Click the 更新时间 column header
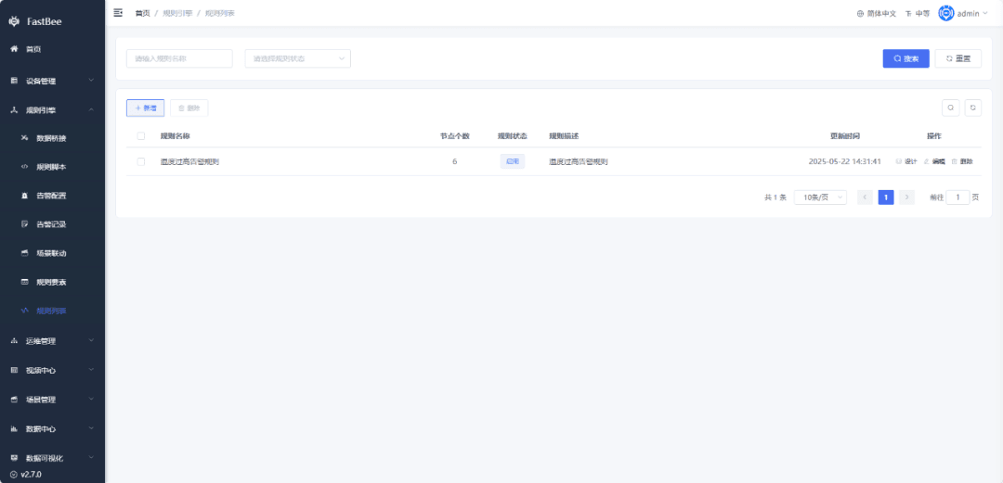The width and height of the screenshot is (1003, 483). (845, 136)
